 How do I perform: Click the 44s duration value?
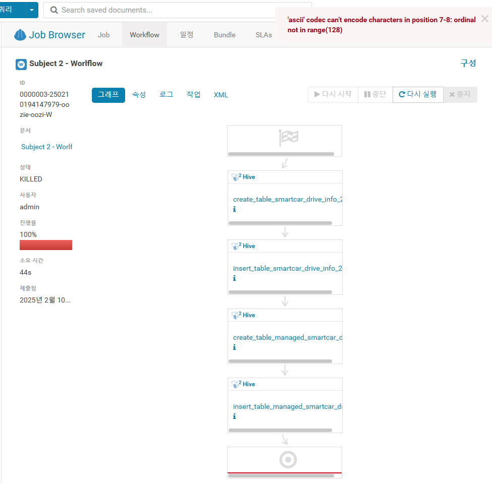[x=25, y=272]
